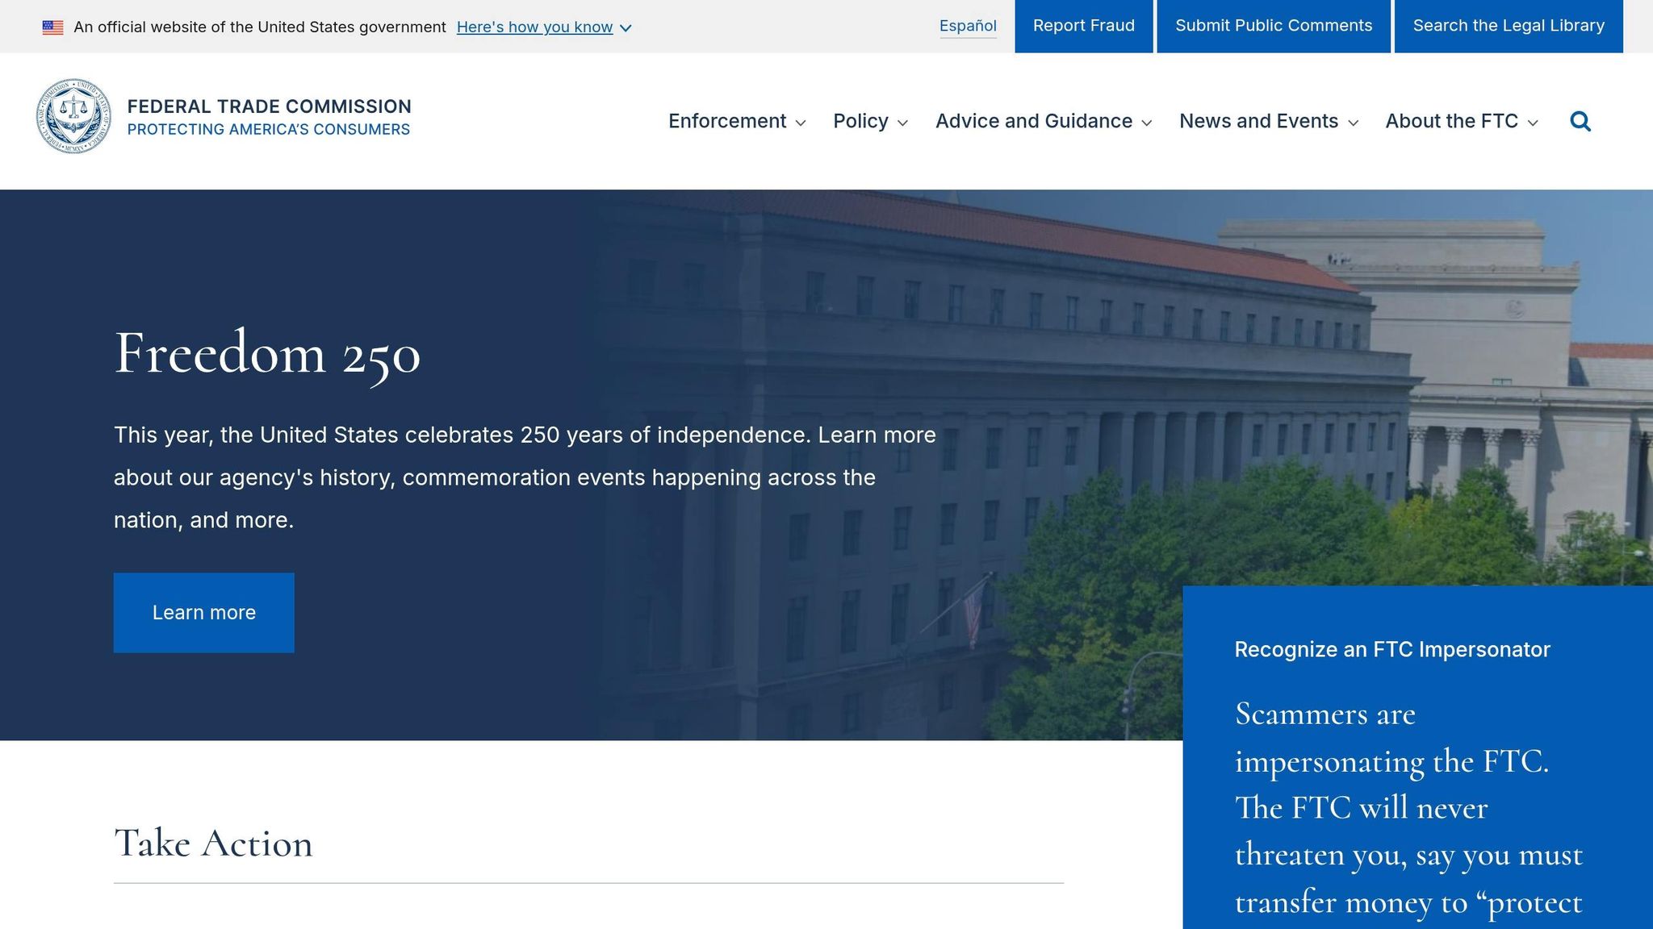Click the Federal Trade Commission title text
Viewport: 1653px width, 929px height.
click(x=270, y=106)
